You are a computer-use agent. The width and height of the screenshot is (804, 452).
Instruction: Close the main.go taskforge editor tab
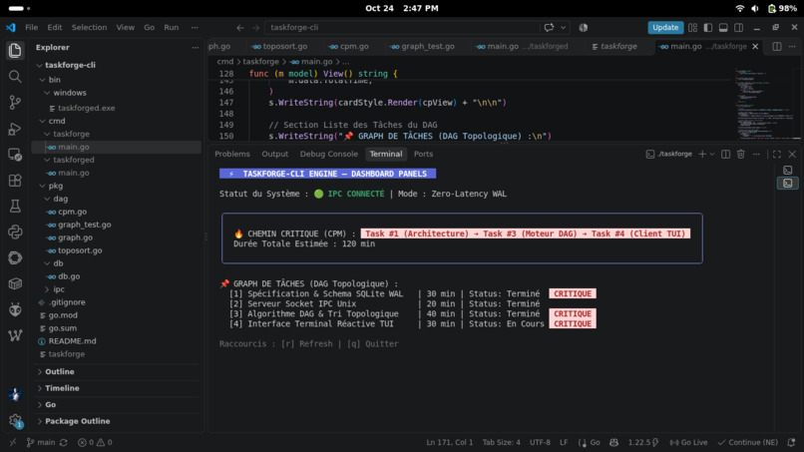(755, 47)
